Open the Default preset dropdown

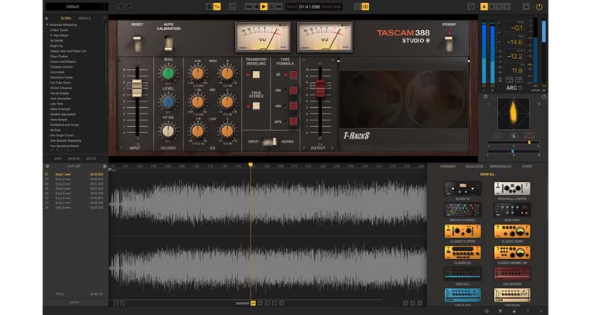pos(76,6)
